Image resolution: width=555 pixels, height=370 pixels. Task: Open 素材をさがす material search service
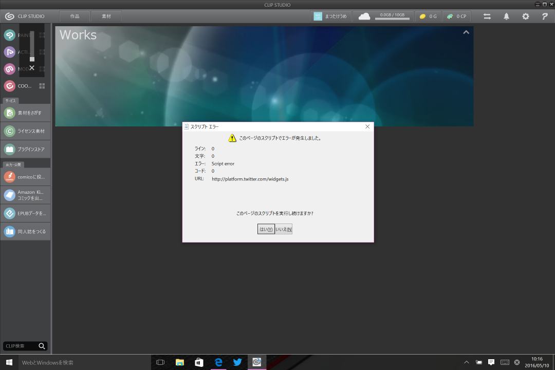[25, 113]
